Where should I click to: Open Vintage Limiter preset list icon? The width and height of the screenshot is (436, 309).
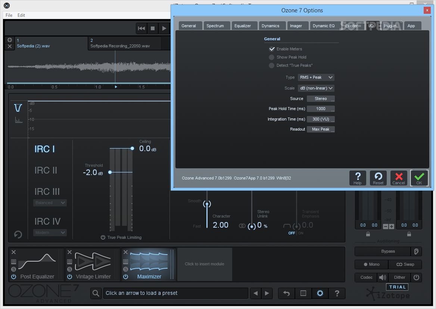(x=69, y=262)
